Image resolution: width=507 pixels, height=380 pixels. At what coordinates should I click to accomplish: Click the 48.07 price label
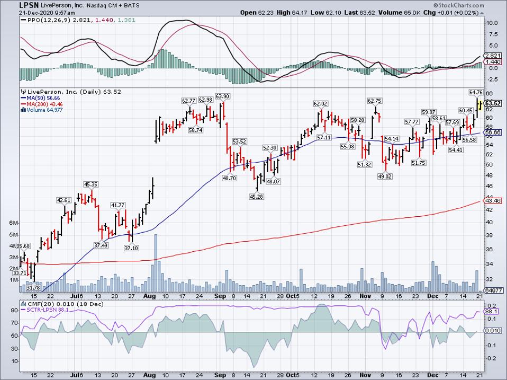tap(273, 182)
